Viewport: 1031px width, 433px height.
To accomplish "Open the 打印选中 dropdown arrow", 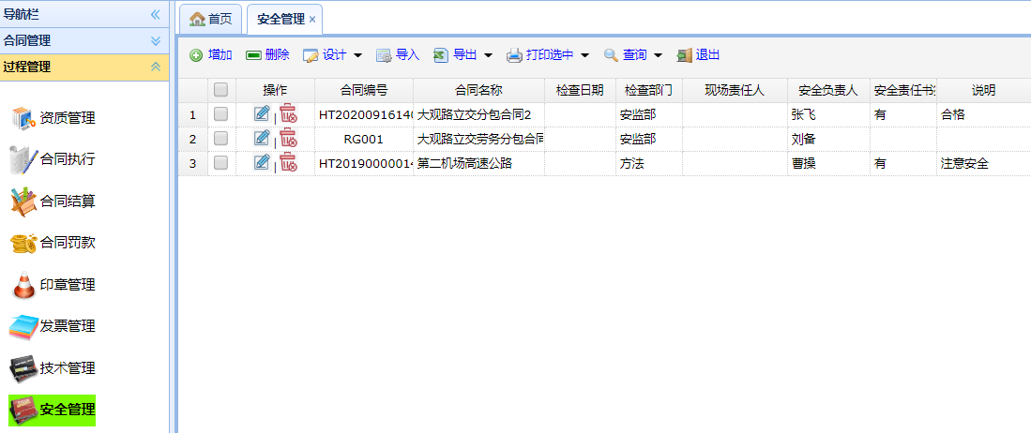I will 584,55.
